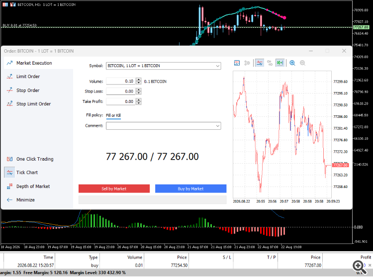Click the Market Execution chart-line icon
Viewport: 373px width, 280px height.
[9, 63]
